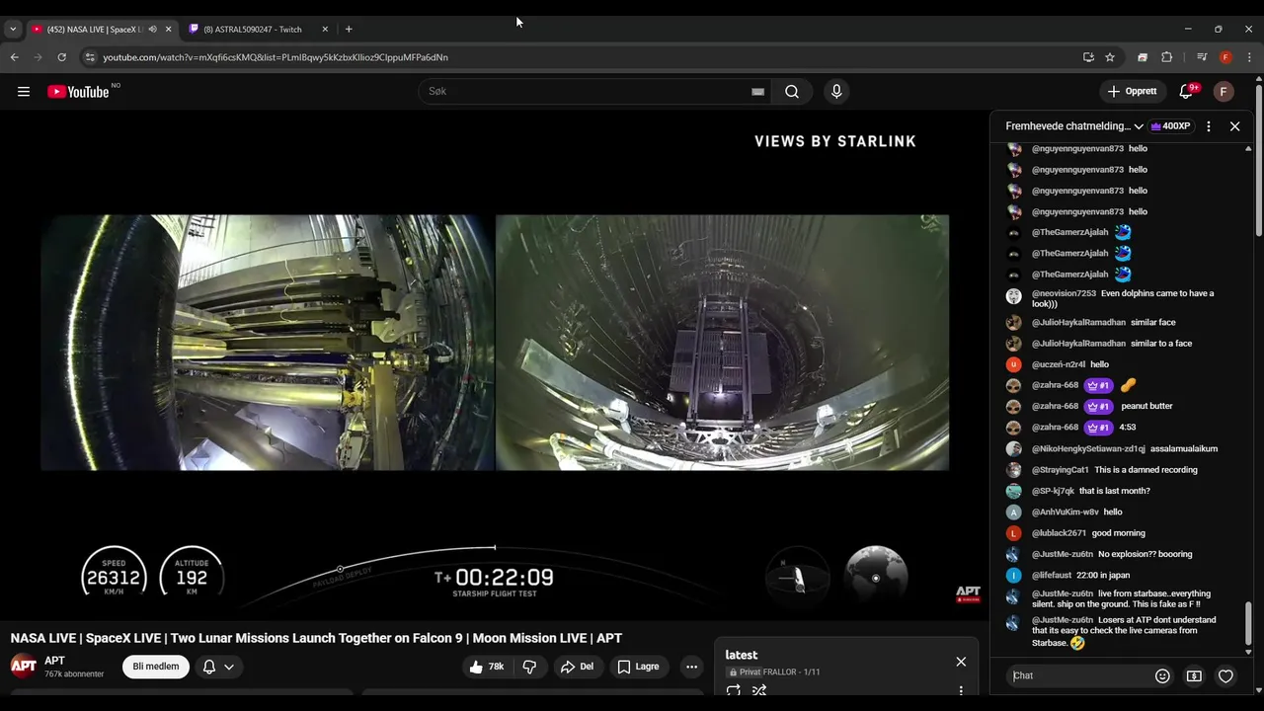
Task: Click into the Chat message input
Action: (x=1078, y=676)
